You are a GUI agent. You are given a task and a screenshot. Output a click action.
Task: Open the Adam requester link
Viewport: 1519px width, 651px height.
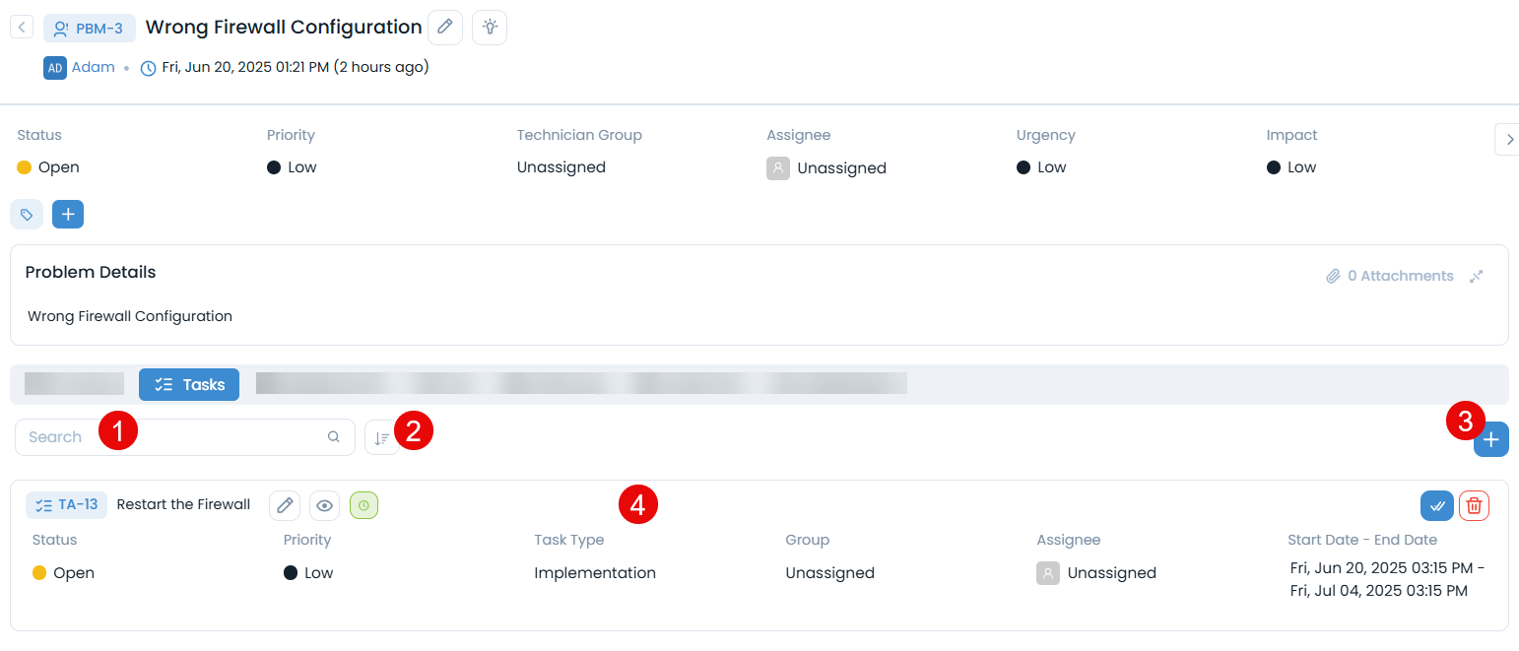tap(93, 68)
